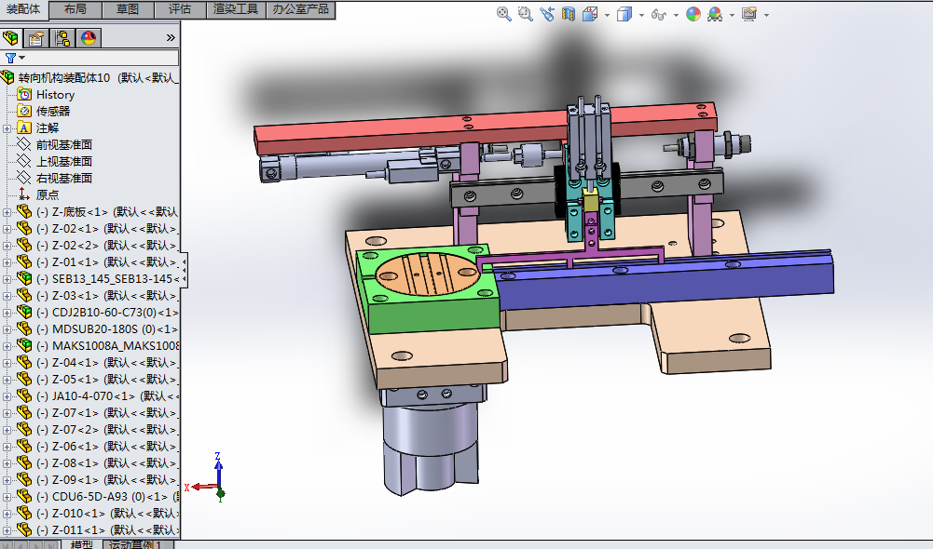
Task: Expand the 注解 annotations folder
Action: click(x=7, y=128)
